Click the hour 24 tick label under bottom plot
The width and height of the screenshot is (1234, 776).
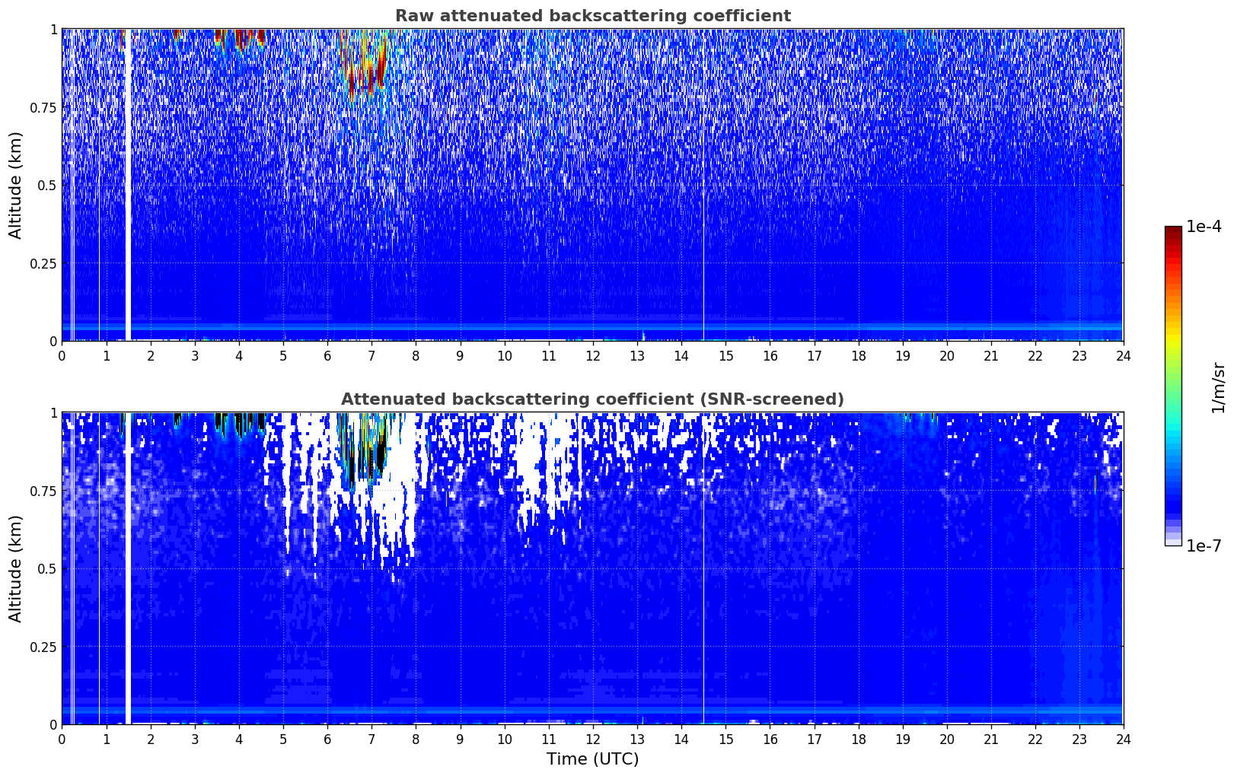[1123, 739]
